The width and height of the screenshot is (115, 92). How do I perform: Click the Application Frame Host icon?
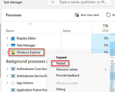click(13, 90)
